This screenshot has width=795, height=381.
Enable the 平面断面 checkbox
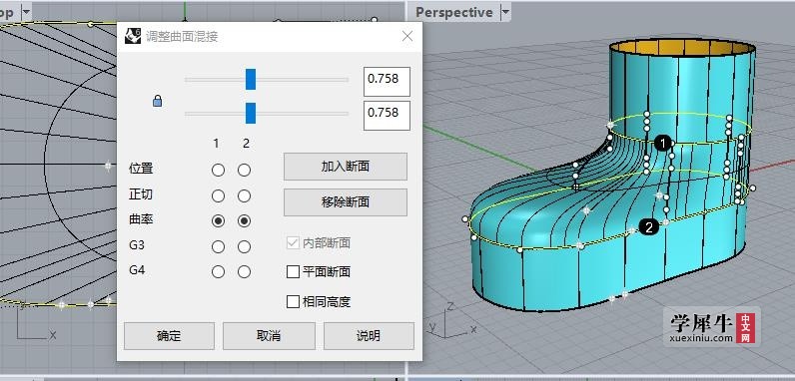(293, 272)
